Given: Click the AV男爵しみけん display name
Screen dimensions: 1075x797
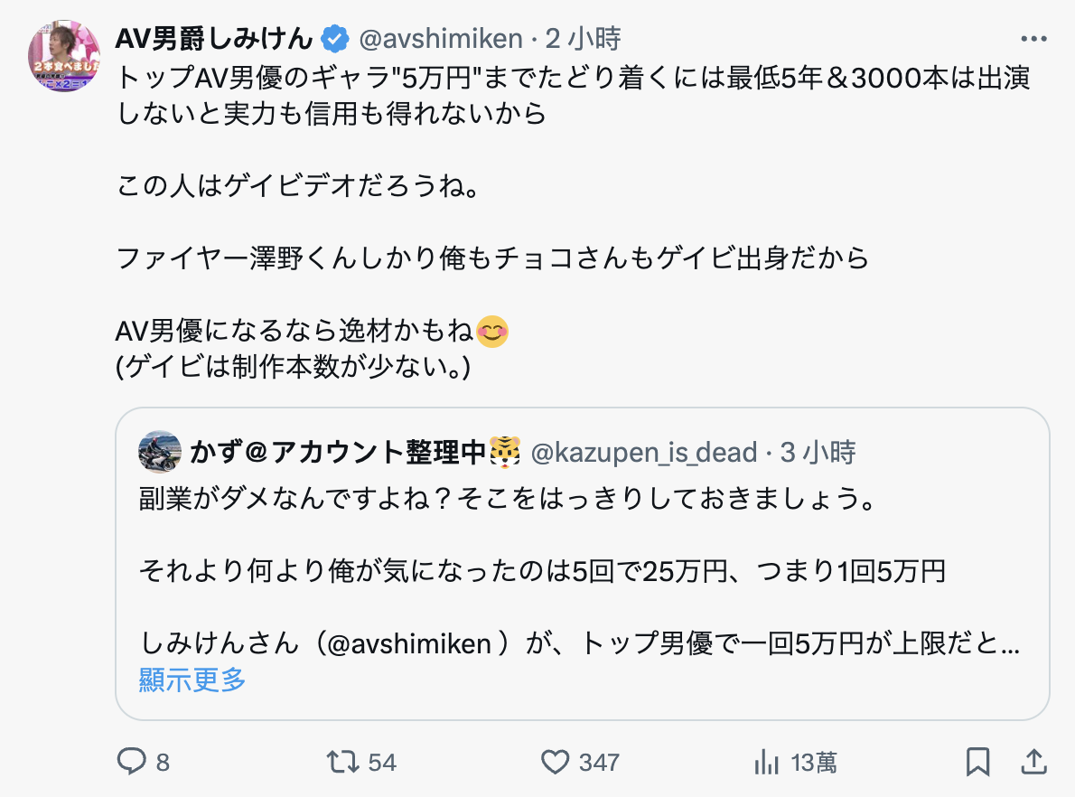Looking at the screenshot, I should [x=215, y=39].
